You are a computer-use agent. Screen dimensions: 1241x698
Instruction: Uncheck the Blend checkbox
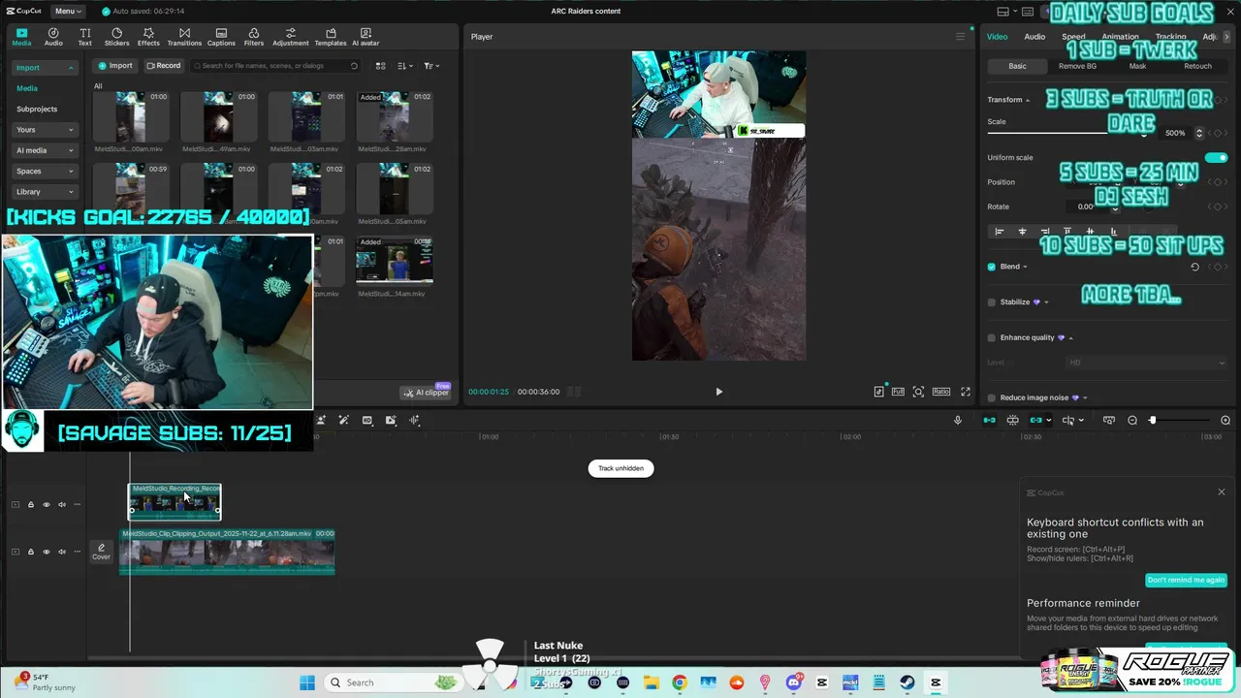tap(991, 267)
